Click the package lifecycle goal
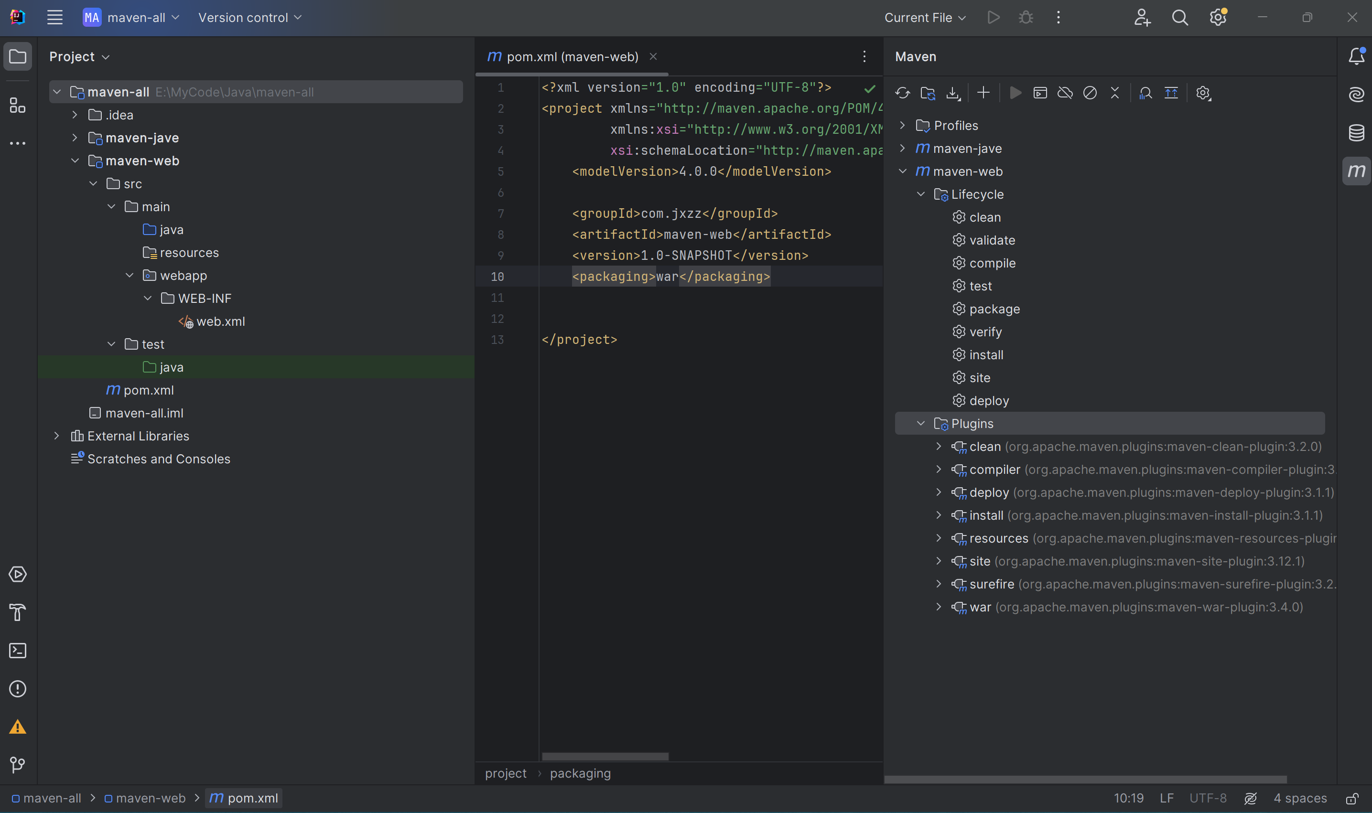The width and height of the screenshot is (1372, 813). tap(994, 309)
